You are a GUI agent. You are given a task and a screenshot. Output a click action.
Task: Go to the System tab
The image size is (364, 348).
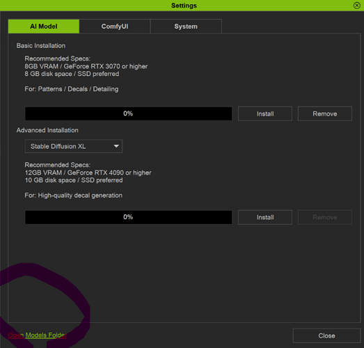(186, 26)
